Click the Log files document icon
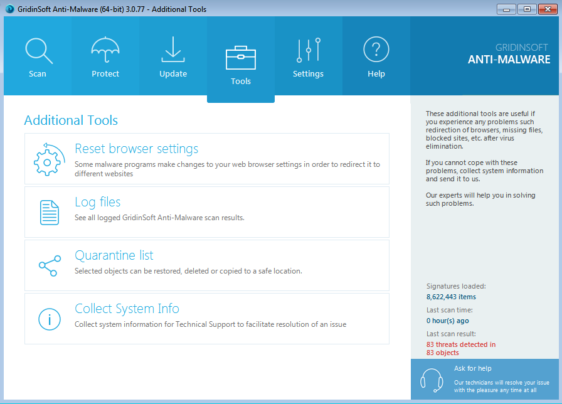562x404 pixels. point(50,212)
